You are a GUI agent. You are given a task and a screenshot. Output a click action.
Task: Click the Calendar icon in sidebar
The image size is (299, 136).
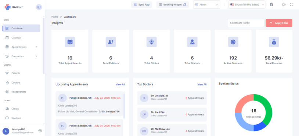click(x=7, y=38)
